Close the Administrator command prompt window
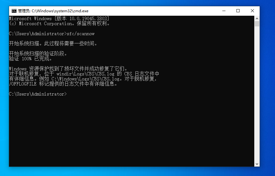 point(252,11)
